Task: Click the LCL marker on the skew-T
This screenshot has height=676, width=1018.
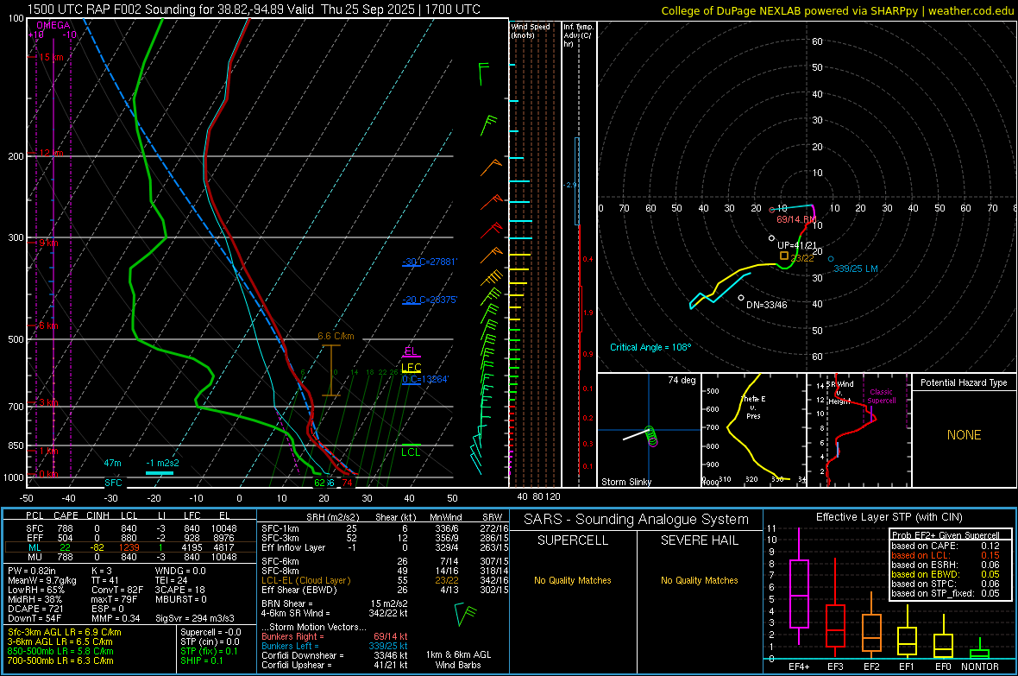Action: (411, 452)
